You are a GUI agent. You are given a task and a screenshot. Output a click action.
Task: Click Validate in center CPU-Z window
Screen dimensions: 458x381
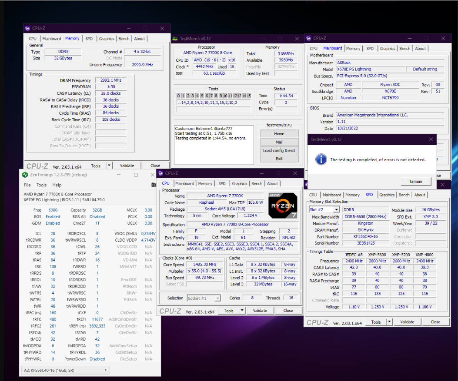(260, 310)
